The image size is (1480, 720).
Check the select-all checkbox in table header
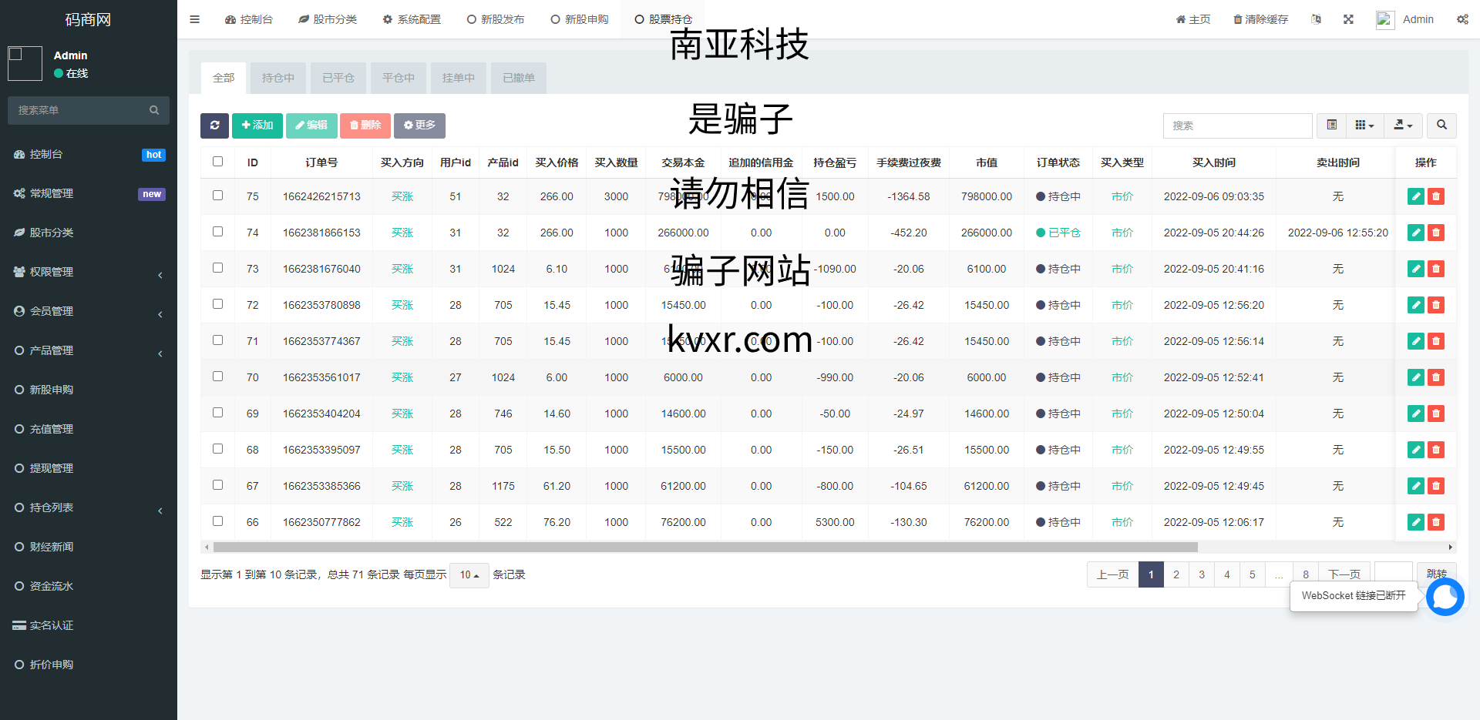click(x=217, y=162)
